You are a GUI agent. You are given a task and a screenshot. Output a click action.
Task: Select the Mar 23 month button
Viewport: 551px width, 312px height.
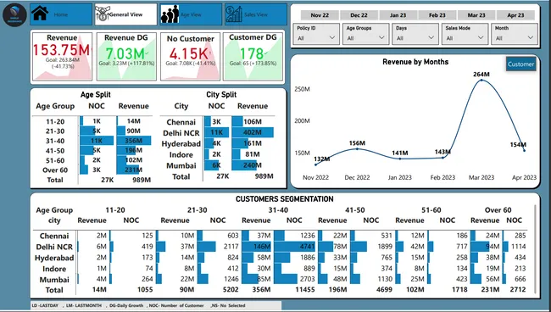(476, 15)
